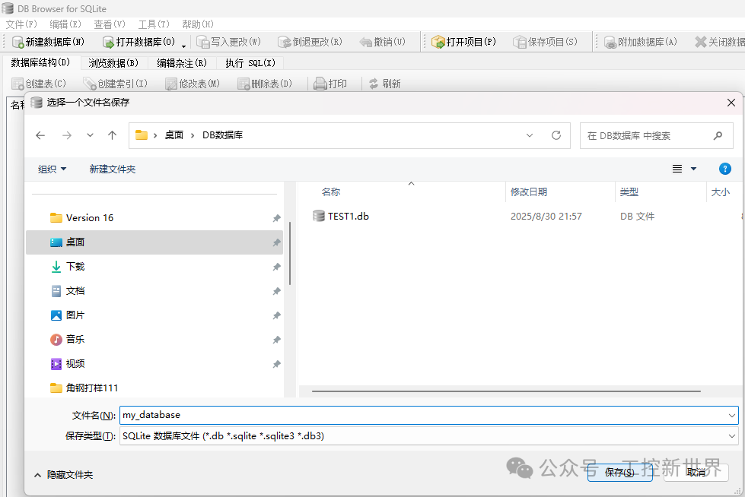Click the New Database (新建数据库) toolbar icon
Viewport: 745px width, 497px height.
[x=18, y=42]
